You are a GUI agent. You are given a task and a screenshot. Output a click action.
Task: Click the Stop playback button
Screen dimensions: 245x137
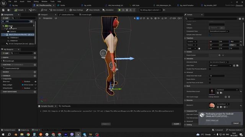click(x=127, y=10)
